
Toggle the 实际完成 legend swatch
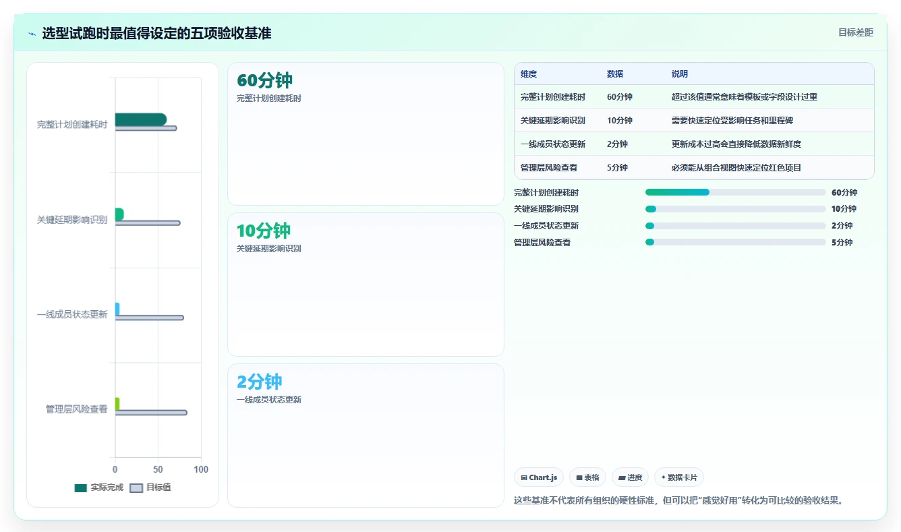81,487
